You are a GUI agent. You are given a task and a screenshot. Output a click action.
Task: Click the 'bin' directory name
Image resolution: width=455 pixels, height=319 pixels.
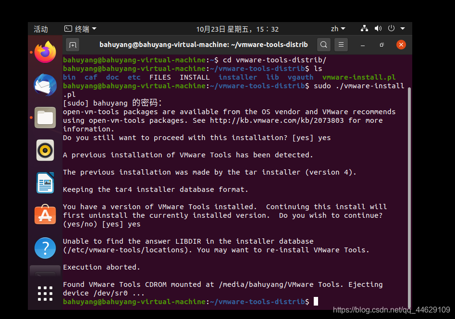(69, 77)
